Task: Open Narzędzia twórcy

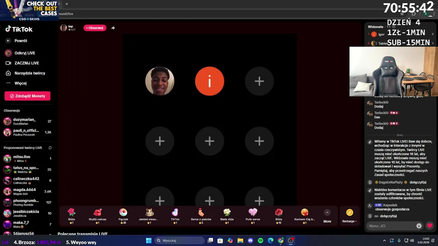Action: (x=30, y=73)
